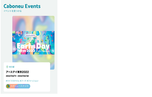Click the white event details card background
Viewport: 152px width, 97px height.
point(27,77)
